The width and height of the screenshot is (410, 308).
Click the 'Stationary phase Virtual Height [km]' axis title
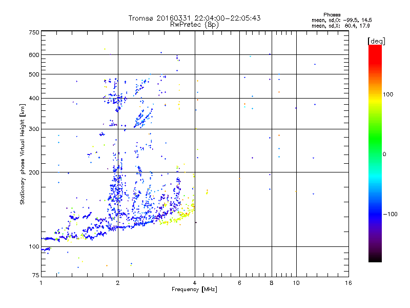pos(23,155)
